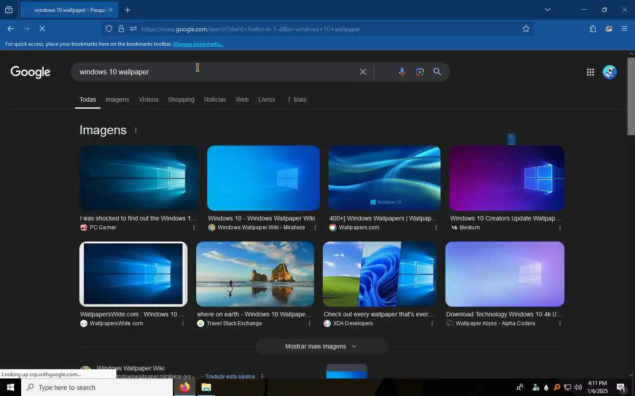Open XDA Developers wallpaper collage thumbnail

(380, 274)
